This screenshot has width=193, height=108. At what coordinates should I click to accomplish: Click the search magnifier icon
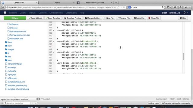(163, 7)
